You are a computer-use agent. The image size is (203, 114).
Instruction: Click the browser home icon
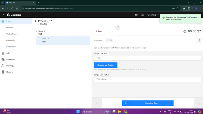(17, 9)
